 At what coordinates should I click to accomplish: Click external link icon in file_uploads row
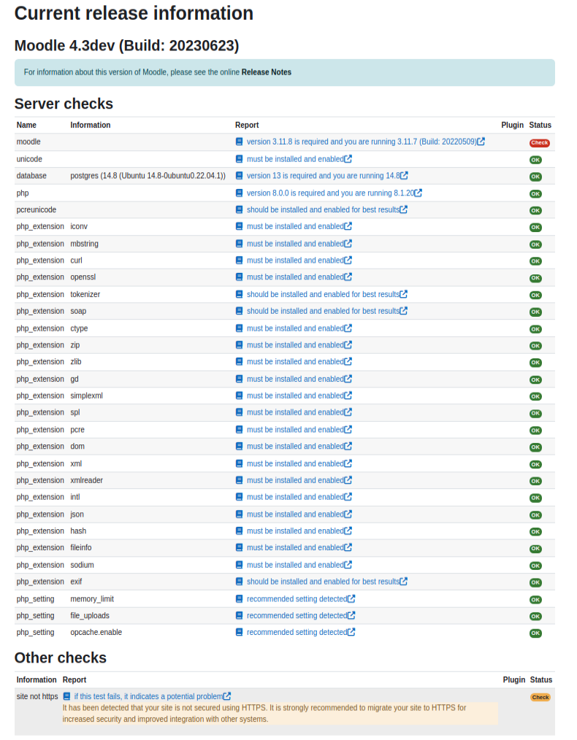point(351,615)
